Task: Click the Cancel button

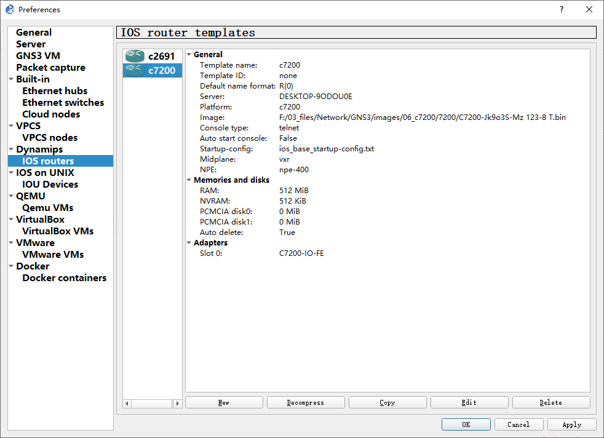Action: (519, 424)
